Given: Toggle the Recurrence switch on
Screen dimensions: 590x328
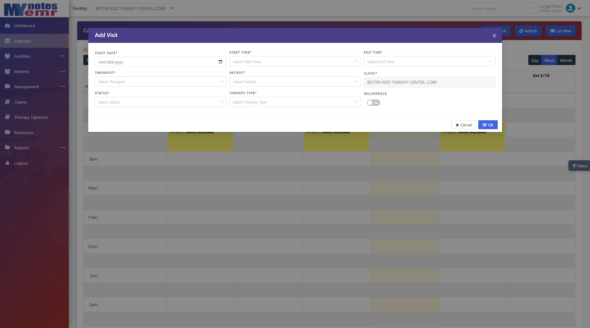Looking at the screenshot, I should coord(373,103).
